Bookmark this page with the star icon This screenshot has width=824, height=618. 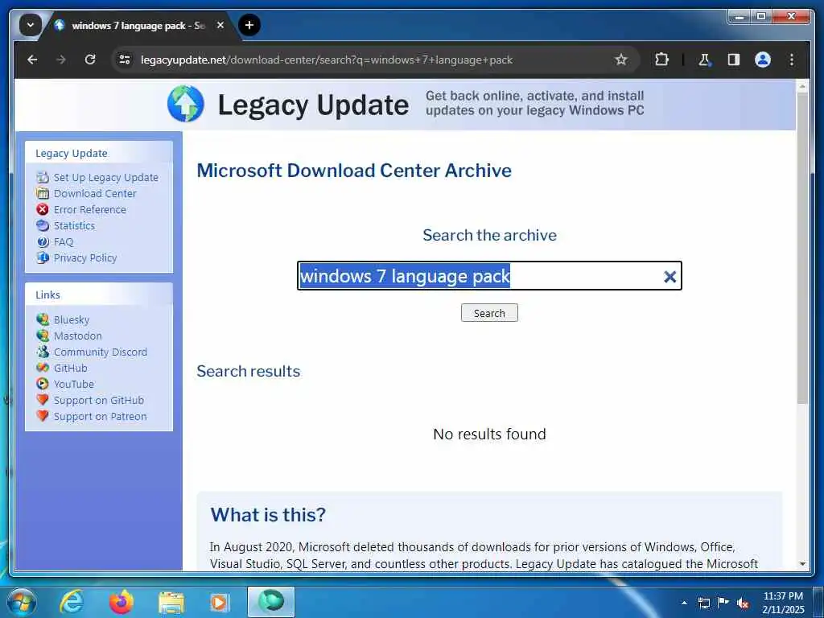[620, 60]
